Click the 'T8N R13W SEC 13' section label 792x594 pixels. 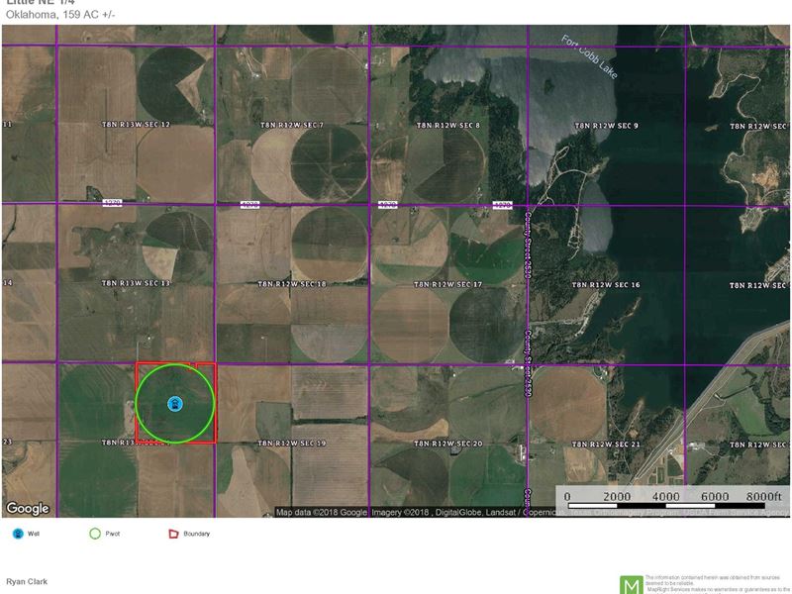pos(136,284)
